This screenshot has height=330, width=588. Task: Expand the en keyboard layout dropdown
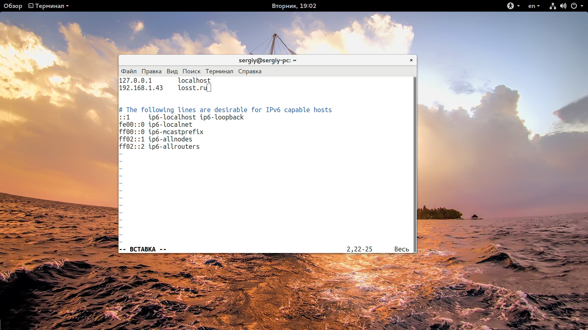pos(534,6)
